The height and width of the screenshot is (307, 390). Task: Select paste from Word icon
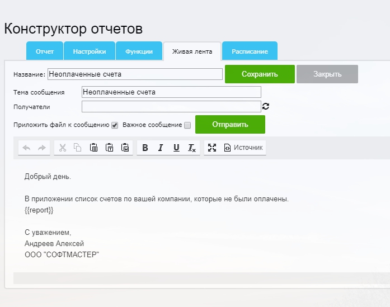pos(125,148)
